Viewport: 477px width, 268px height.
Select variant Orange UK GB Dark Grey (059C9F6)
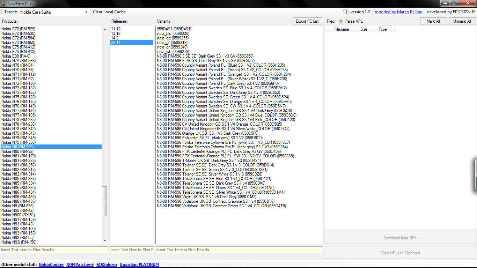point(239,133)
